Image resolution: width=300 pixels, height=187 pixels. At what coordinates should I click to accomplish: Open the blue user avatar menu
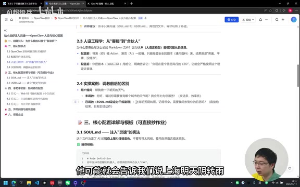294,20
